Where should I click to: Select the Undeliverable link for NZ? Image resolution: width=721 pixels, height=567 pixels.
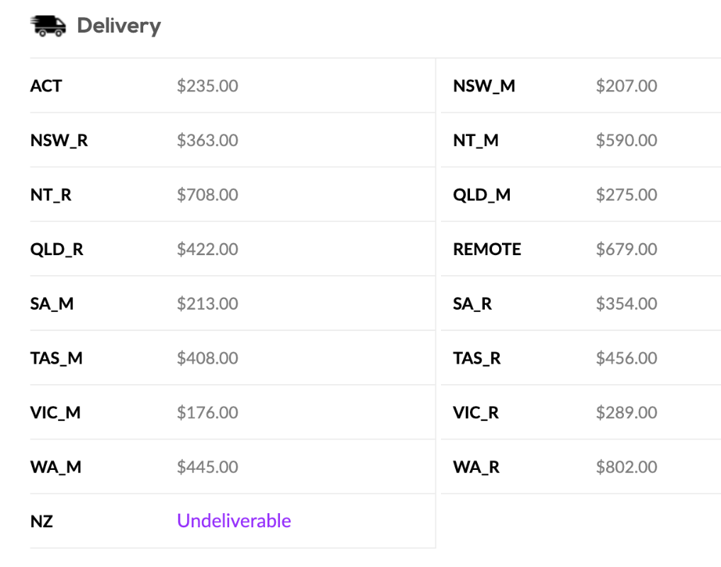click(233, 521)
